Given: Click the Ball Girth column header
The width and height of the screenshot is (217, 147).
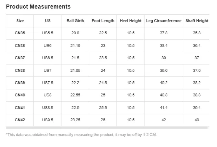Looking at the screenshot, I should point(75,21).
